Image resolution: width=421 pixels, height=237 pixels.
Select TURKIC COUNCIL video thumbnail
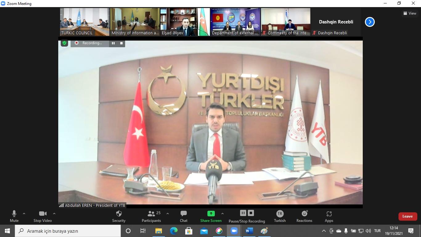pyautogui.click(x=85, y=22)
